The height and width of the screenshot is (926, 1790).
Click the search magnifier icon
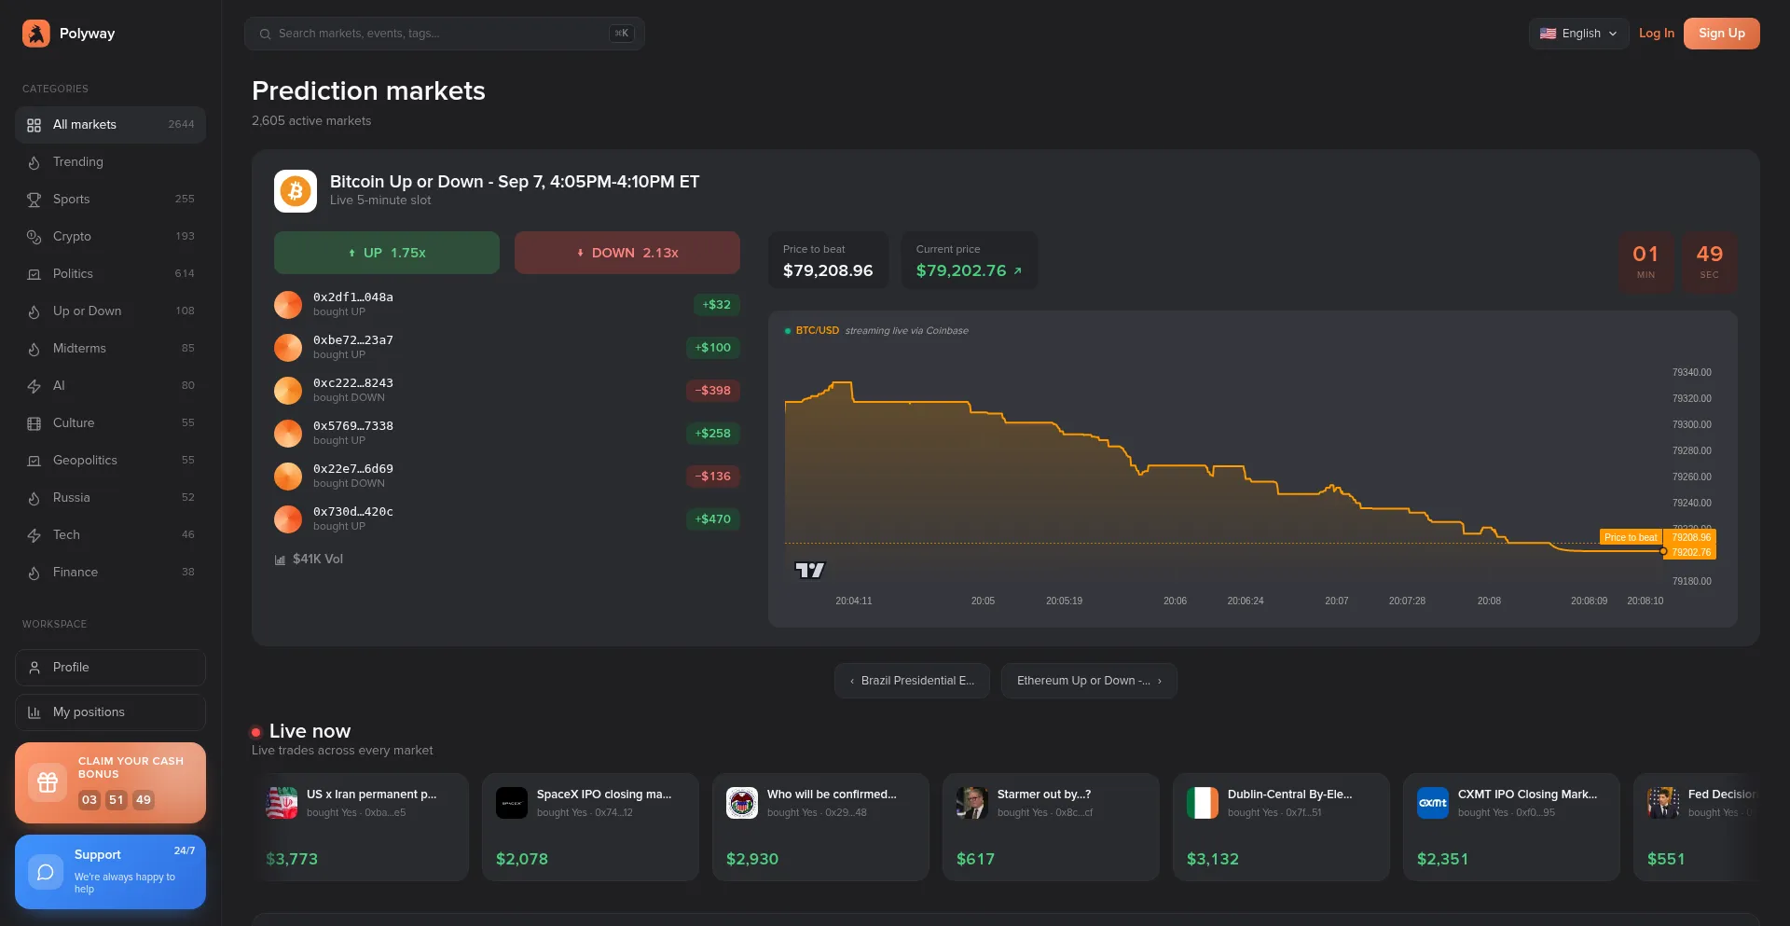tap(266, 34)
